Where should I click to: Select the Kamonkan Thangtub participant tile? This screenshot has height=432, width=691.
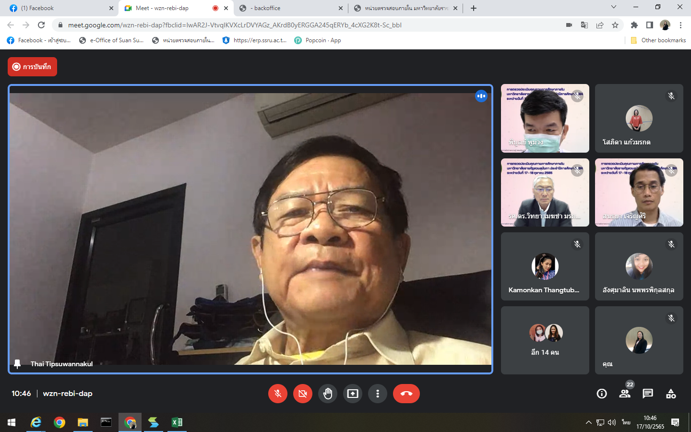tap(545, 267)
